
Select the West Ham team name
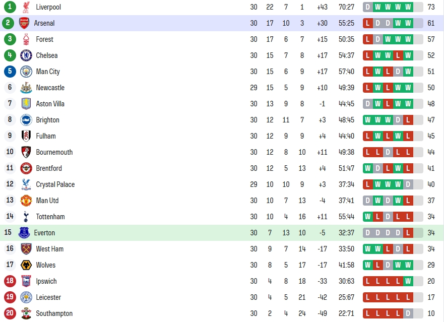click(x=49, y=249)
